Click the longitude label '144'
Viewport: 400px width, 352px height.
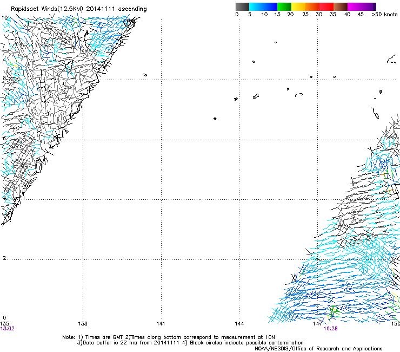(239, 323)
